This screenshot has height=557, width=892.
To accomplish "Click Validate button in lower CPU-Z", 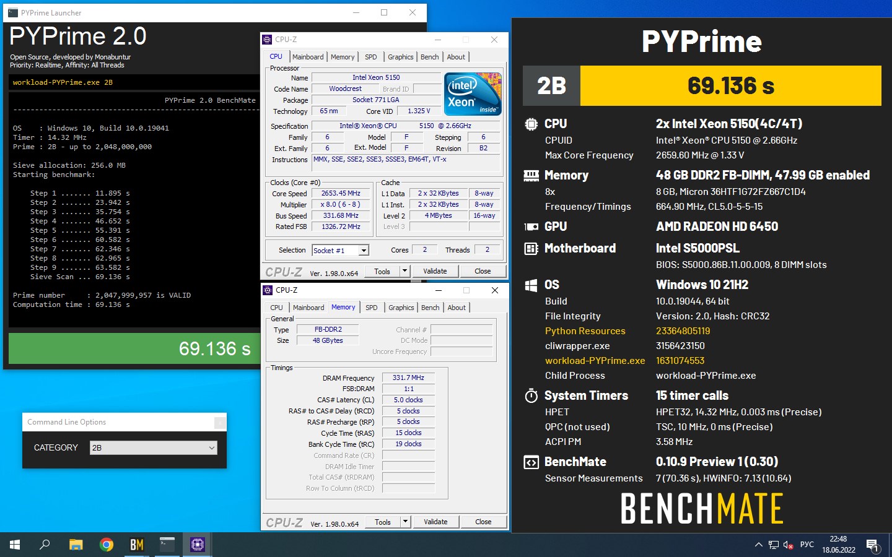I will [435, 522].
